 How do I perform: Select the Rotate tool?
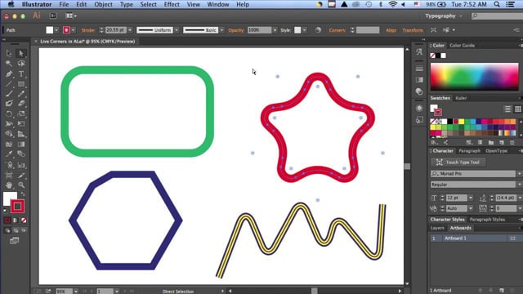point(9,114)
